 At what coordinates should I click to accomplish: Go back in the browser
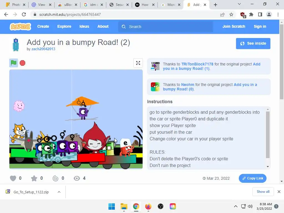6,14
